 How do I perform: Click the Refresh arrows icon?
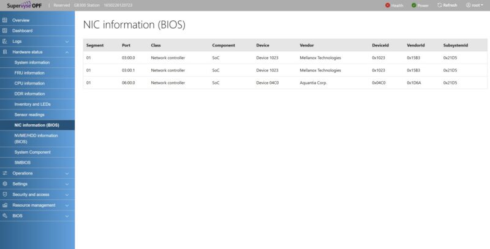click(x=439, y=6)
